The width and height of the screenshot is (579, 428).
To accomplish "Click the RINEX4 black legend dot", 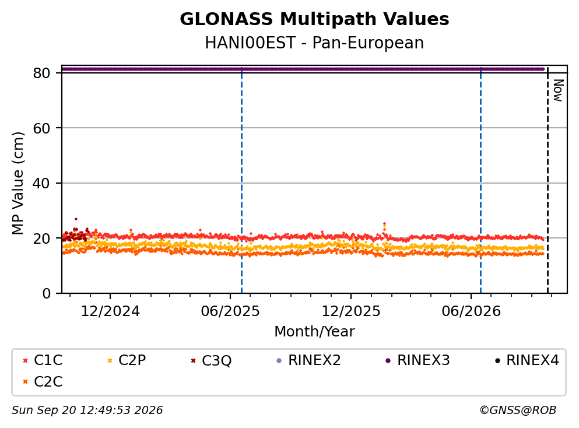I will point(497,360).
